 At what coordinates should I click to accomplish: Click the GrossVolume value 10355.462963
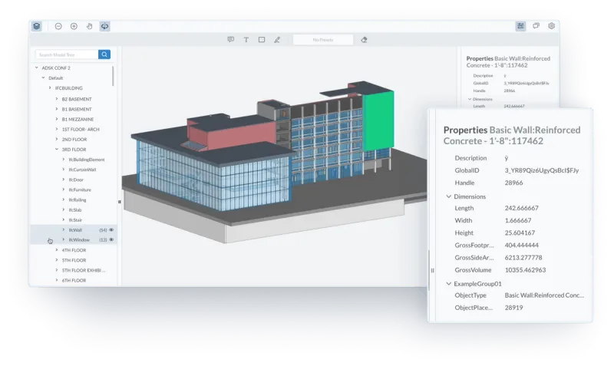coord(525,270)
